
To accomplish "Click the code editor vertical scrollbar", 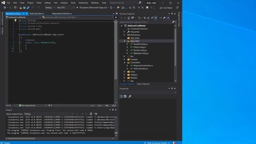I will 116,51.
